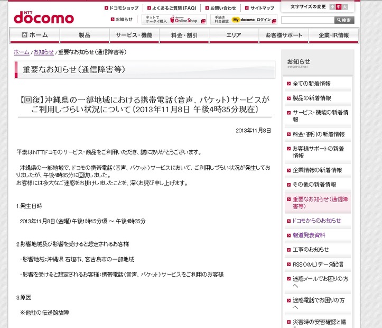Click arrow icon beside 全ての新着情報
The height and width of the screenshot is (328, 382).
pos(288,84)
